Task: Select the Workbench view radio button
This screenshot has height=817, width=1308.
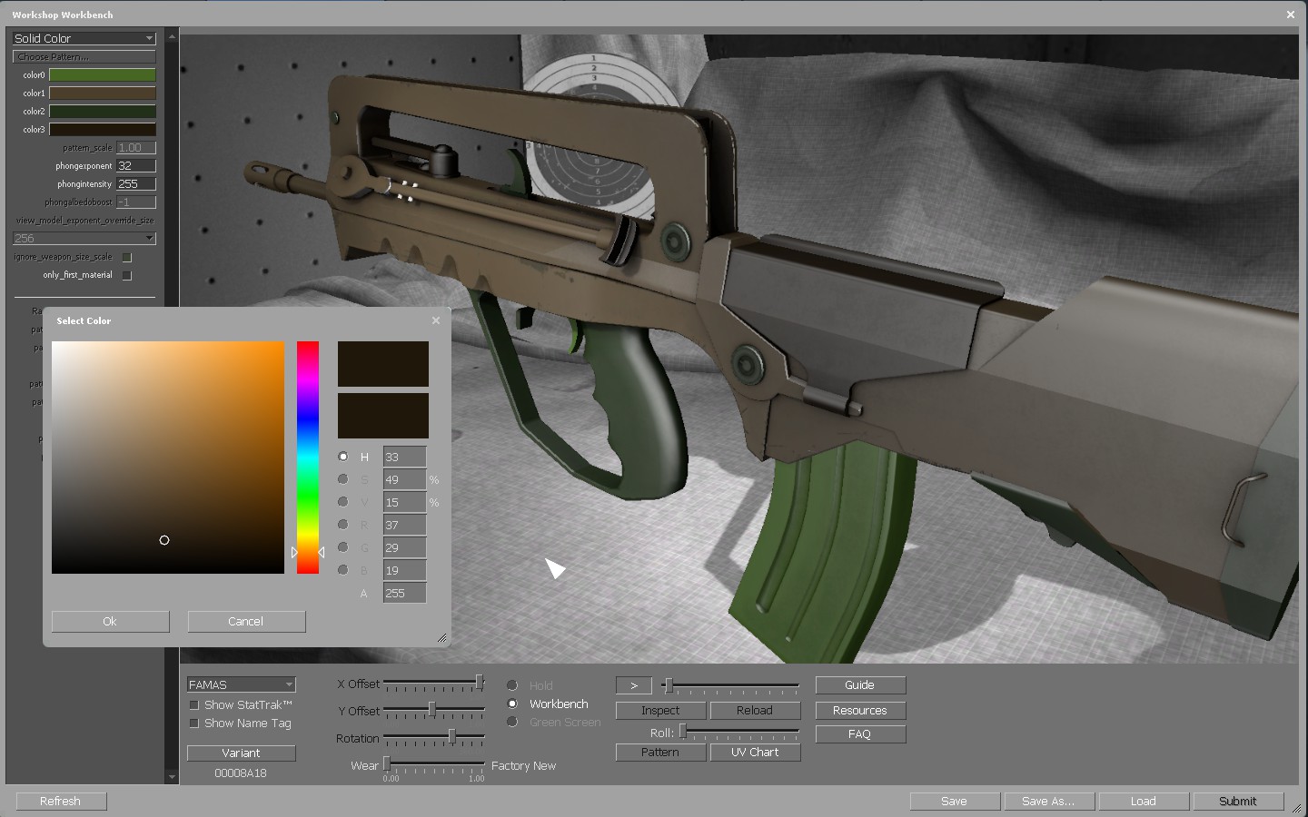Action: pos(512,704)
